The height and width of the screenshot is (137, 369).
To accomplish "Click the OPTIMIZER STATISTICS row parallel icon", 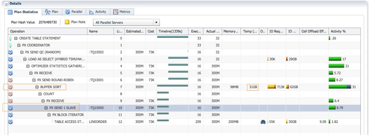I will coord(11,66).
